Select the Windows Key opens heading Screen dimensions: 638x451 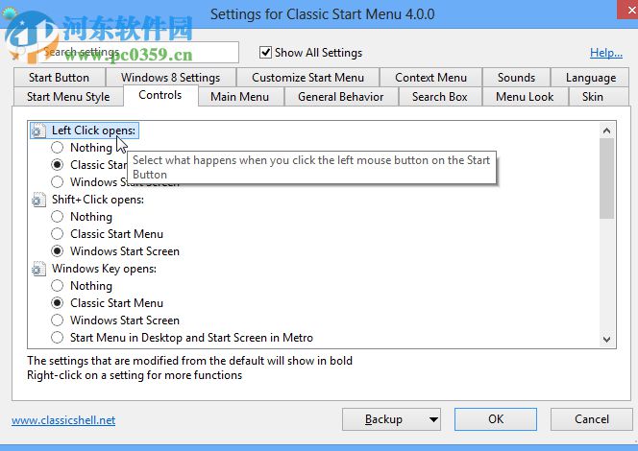click(x=104, y=269)
